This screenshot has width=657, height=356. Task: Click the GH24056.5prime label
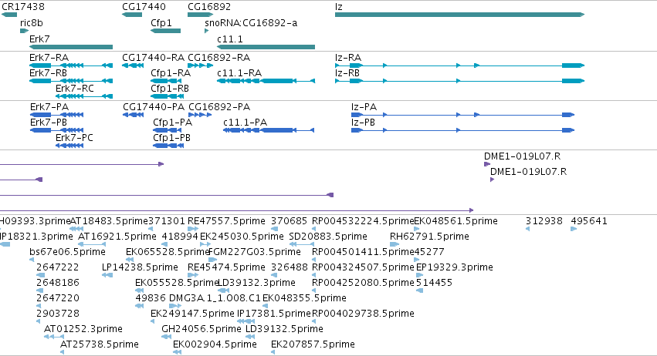tap(202, 329)
